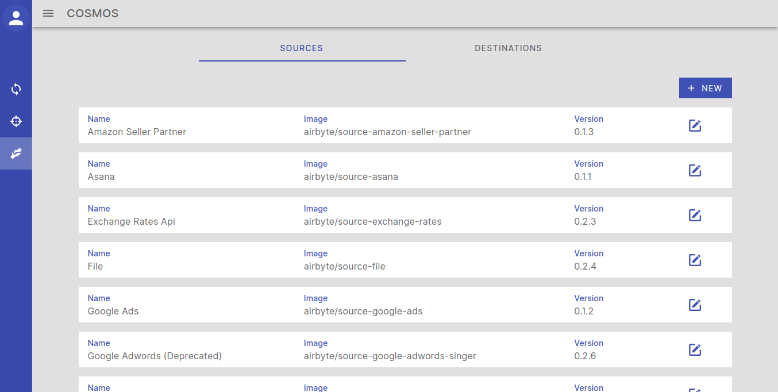
Task: Select the Google Ads name text
Action: [x=113, y=311]
